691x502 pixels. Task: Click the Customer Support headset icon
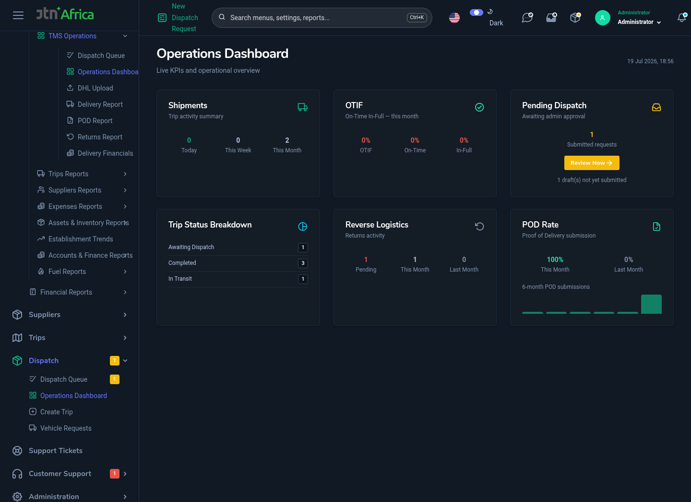coord(17,474)
